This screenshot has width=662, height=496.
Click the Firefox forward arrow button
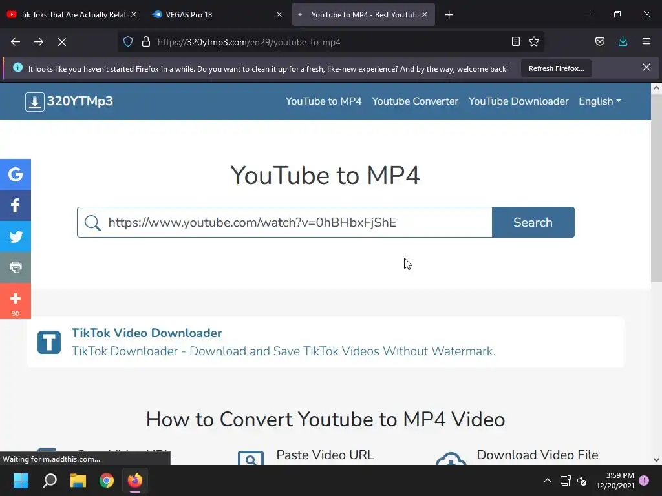[x=39, y=42]
